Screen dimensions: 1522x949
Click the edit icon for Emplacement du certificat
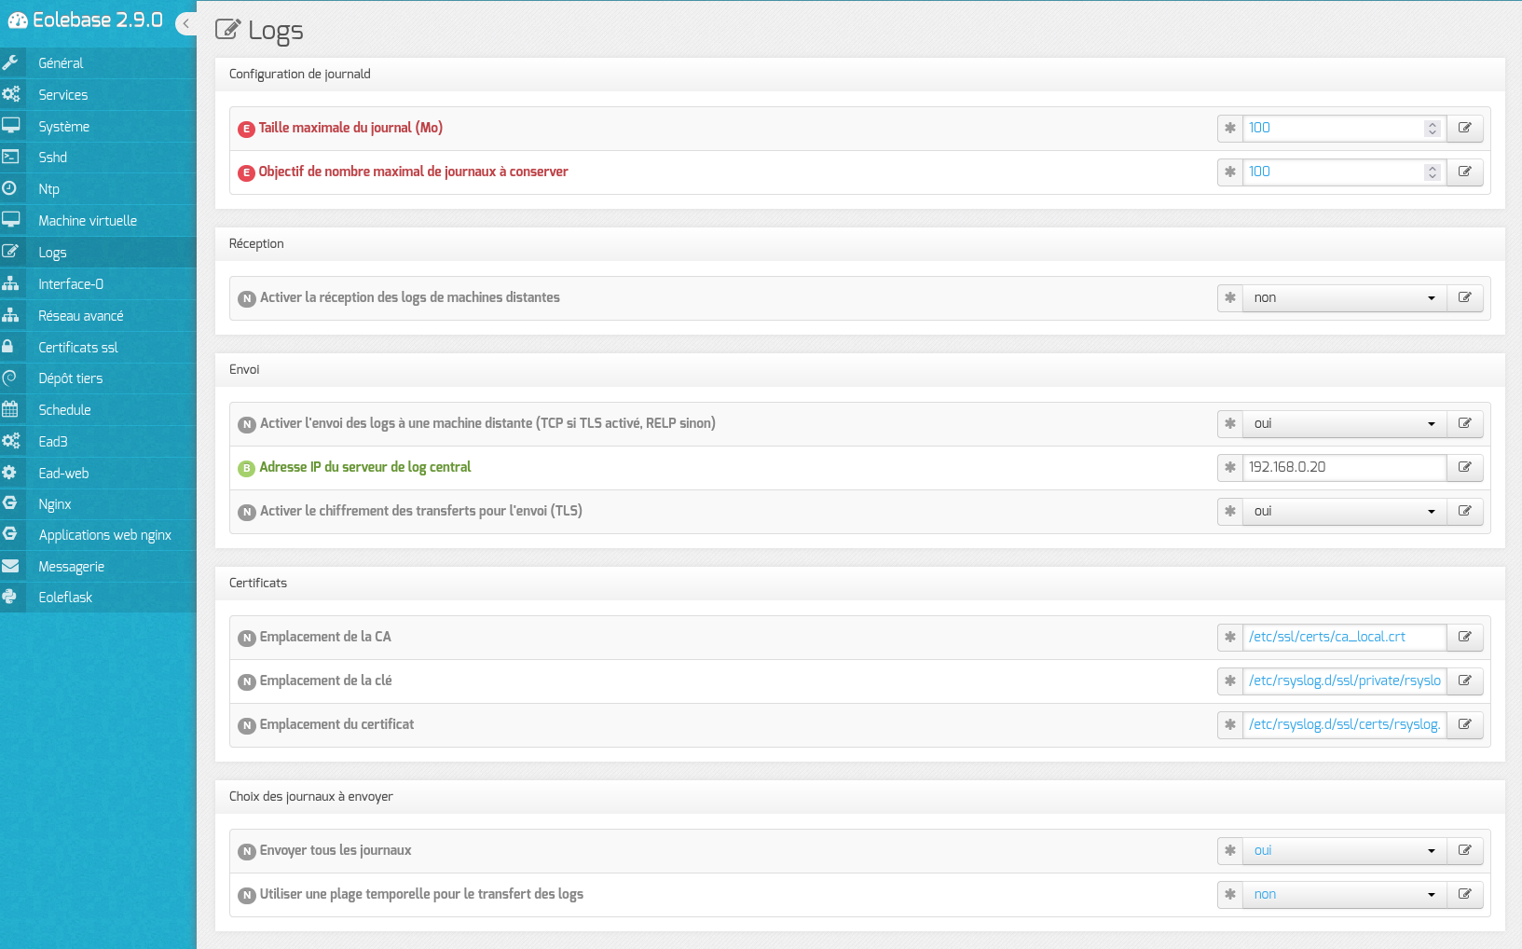tap(1464, 724)
